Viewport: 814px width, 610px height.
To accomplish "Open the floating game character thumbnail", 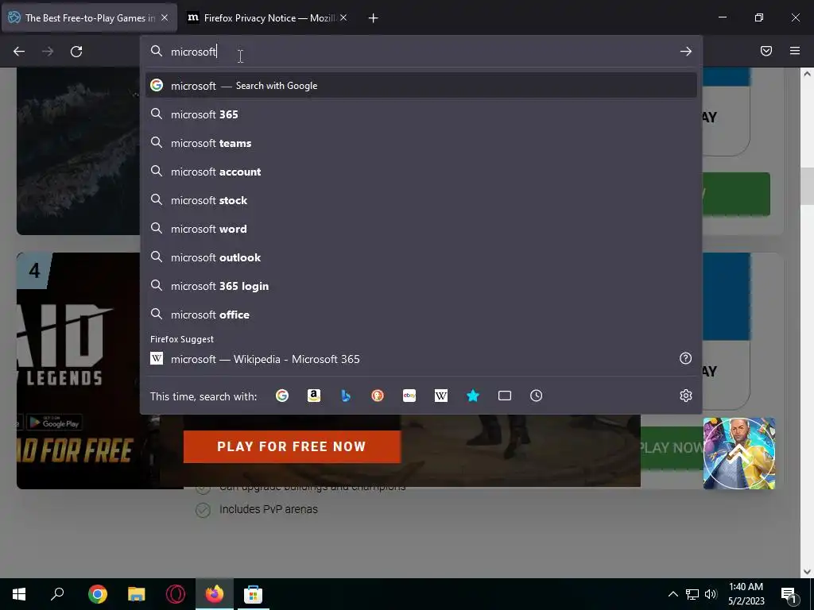I will (739, 454).
